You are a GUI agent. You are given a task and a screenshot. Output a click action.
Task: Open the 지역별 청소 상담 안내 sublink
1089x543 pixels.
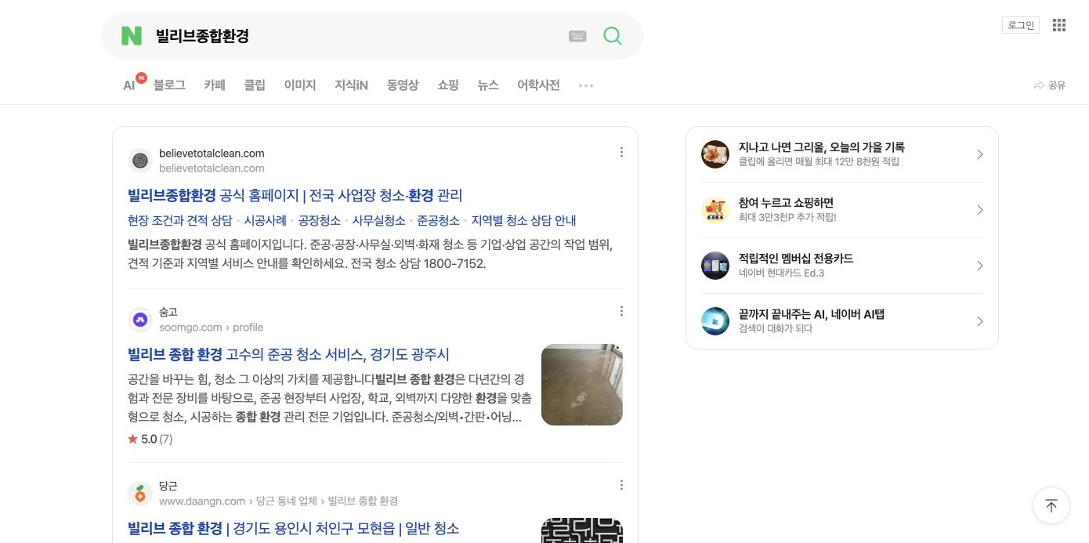click(523, 220)
